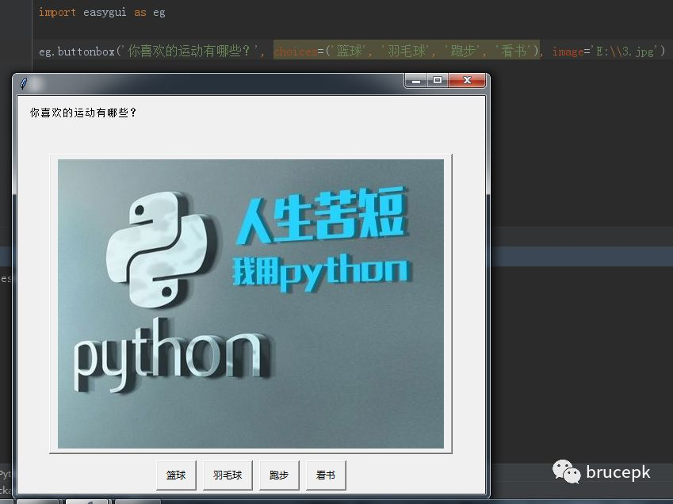Click the minimize icon on the dialog
673x504 pixels.
415,80
